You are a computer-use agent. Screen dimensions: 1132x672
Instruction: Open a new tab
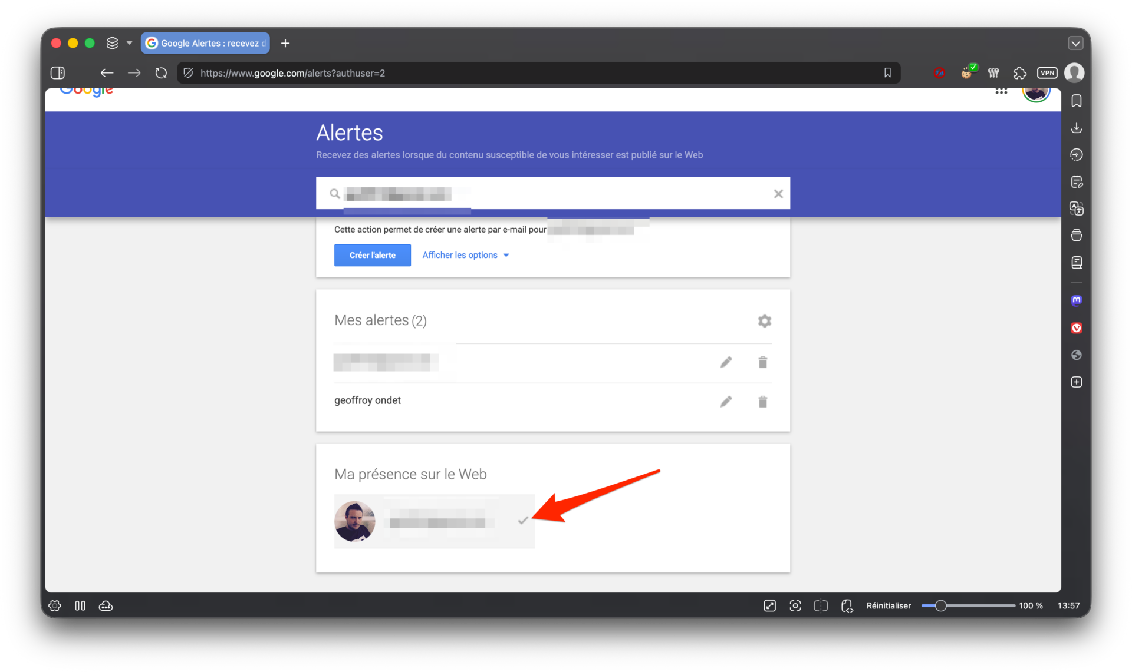[285, 43]
